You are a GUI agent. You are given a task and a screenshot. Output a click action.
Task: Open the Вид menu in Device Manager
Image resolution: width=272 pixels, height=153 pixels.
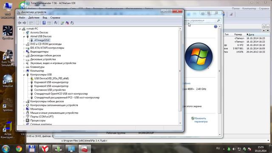[45, 17]
